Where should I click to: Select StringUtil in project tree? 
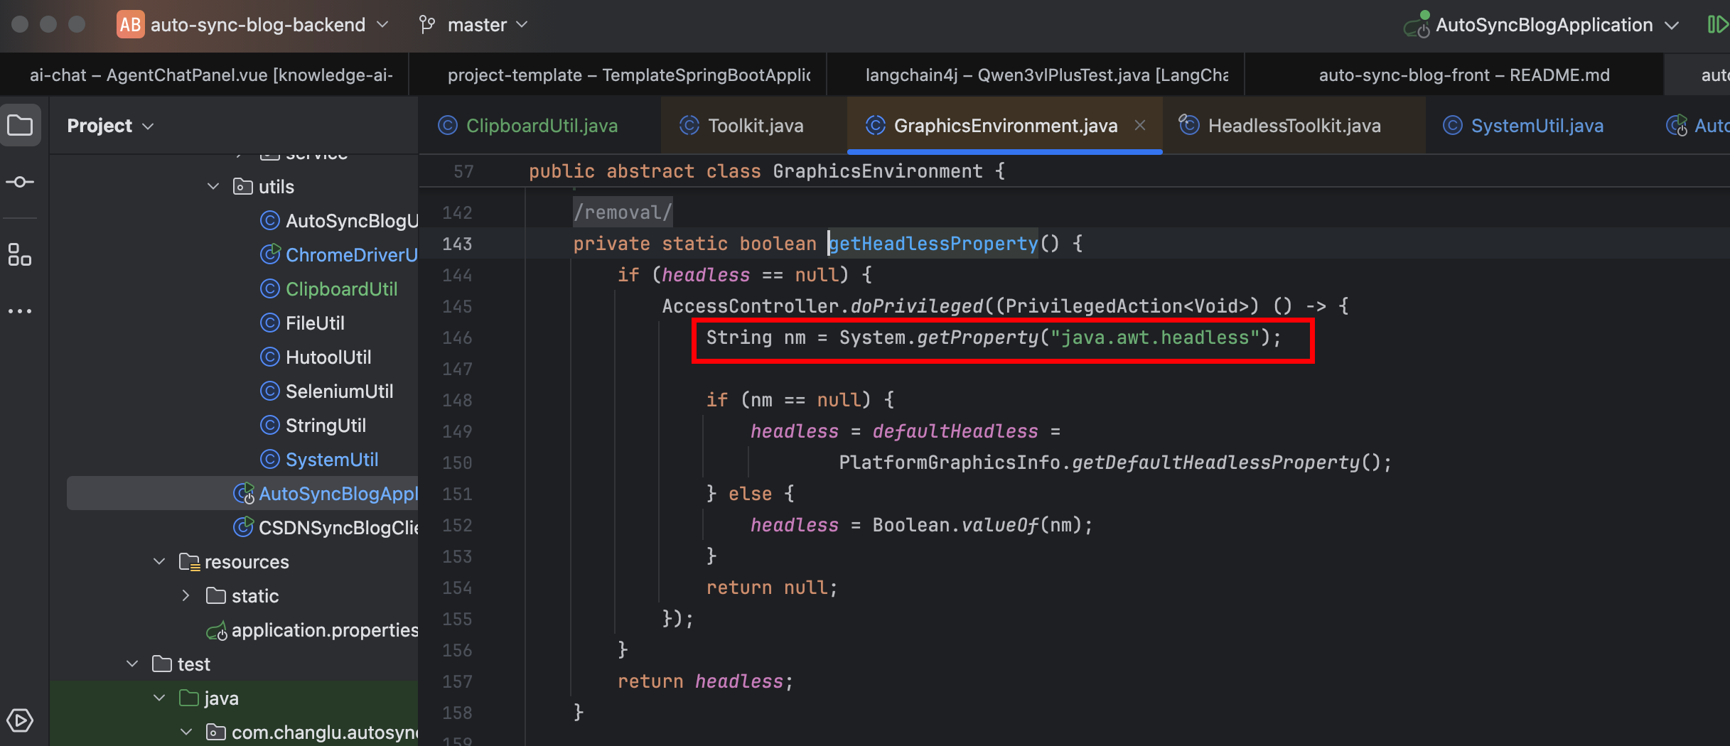(x=326, y=426)
